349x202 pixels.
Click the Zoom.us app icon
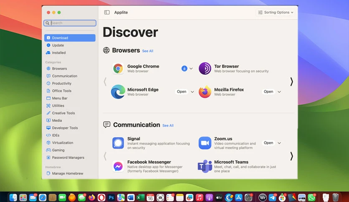point(205,143)
